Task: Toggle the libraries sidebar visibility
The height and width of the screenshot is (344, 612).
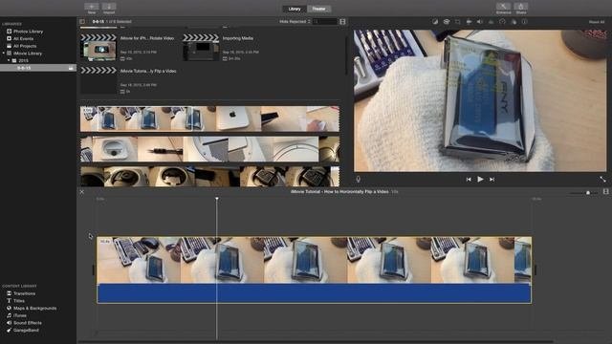Action: point(82,21)
